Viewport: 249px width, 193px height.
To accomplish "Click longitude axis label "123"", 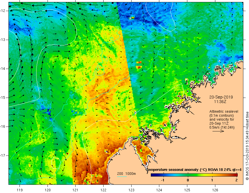I will [131, 190].
